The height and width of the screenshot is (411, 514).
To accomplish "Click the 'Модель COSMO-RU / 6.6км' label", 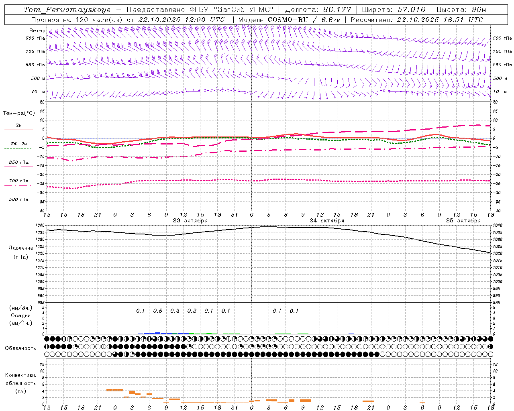I will pyautogui.click(x=290, y=20).
